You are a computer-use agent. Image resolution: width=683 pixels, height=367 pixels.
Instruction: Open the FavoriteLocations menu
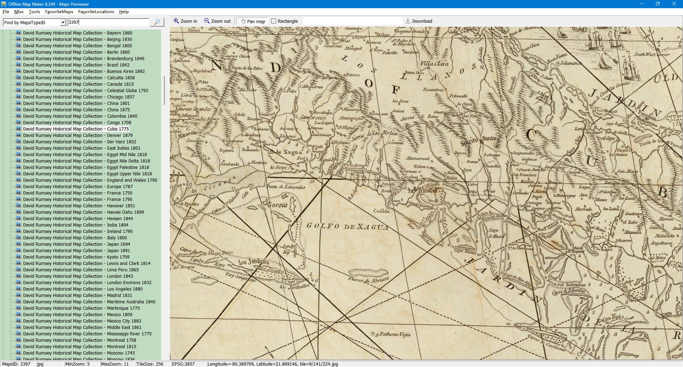click(96, 12)
